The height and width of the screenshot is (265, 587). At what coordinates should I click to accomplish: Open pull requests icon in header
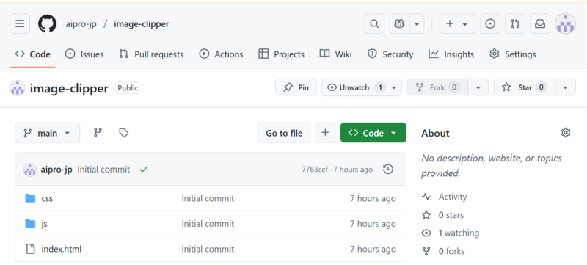click(x=515, y=24)
